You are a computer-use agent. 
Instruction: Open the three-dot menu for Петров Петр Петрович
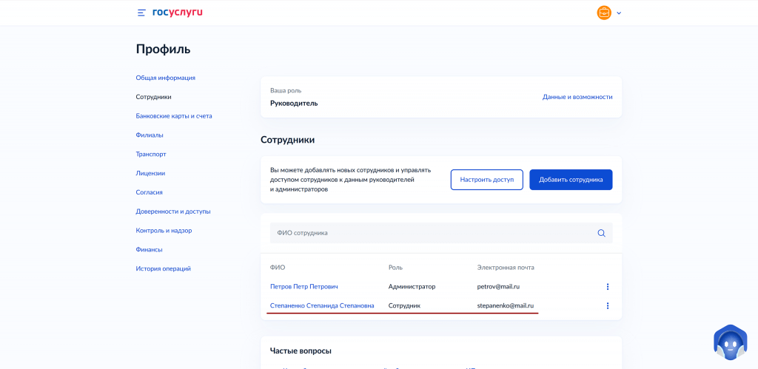(608, 286)
